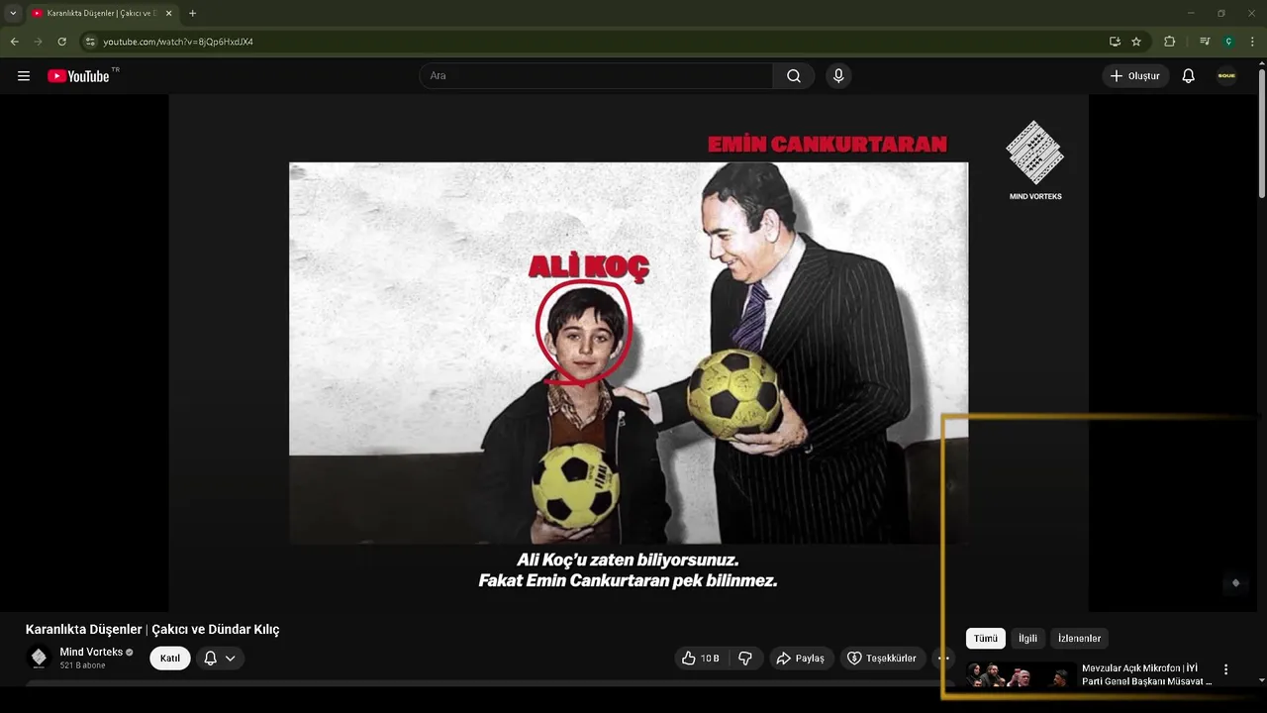The image size is (1267, 713).
Task: Click the Teşekkürler thanks button
Action: tap(882, 659)
